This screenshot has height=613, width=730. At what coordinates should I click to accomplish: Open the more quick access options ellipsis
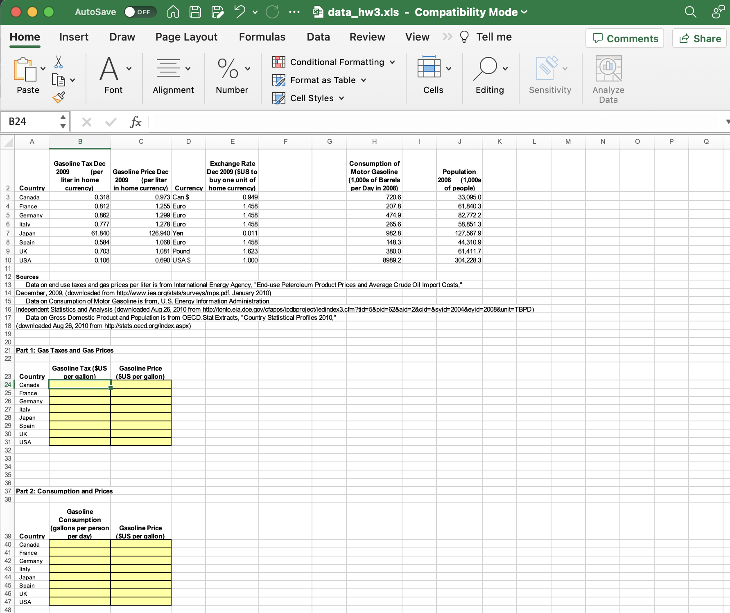[294, 12]
